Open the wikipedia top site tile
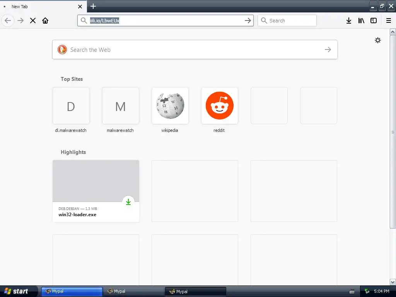The image size is (396, 297). (170, 106)
